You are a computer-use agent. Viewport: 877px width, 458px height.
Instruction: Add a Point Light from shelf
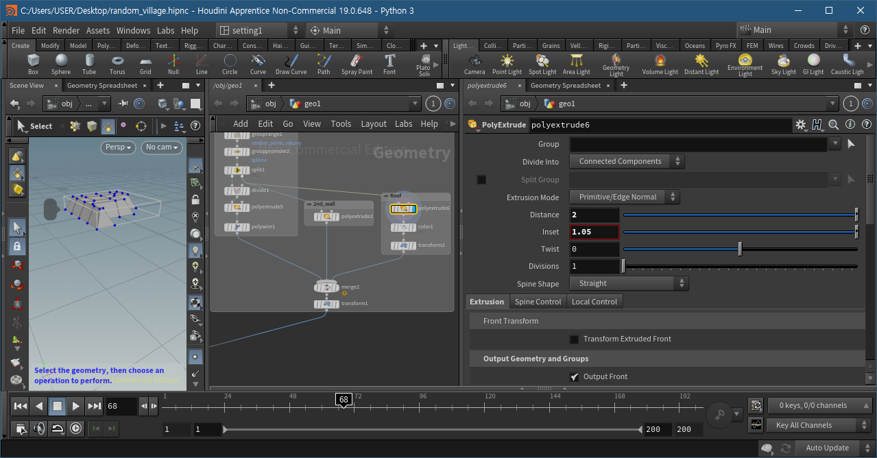[x=507, y=64]
